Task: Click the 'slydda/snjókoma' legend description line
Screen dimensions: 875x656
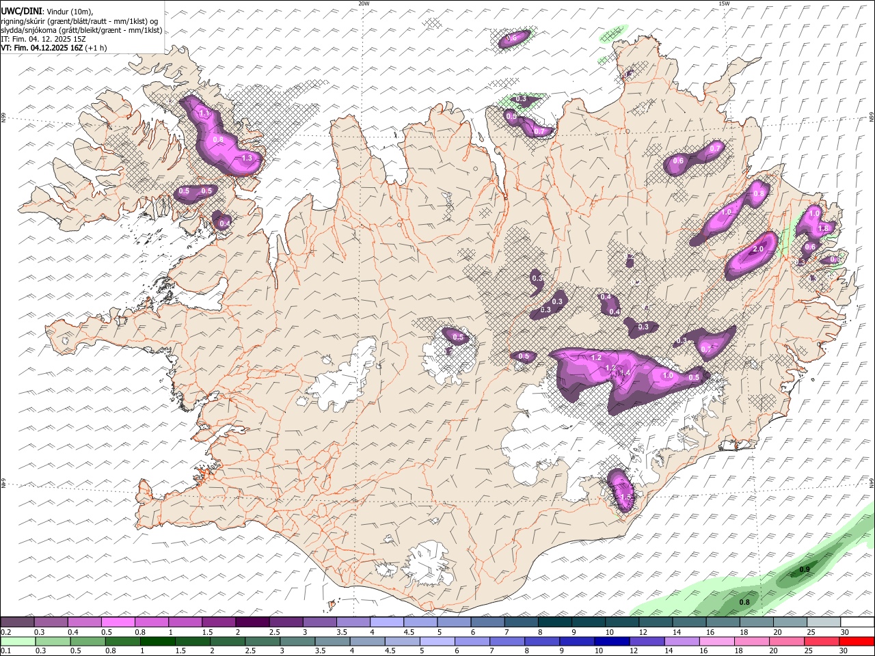Action: click(x=81, y=30)
